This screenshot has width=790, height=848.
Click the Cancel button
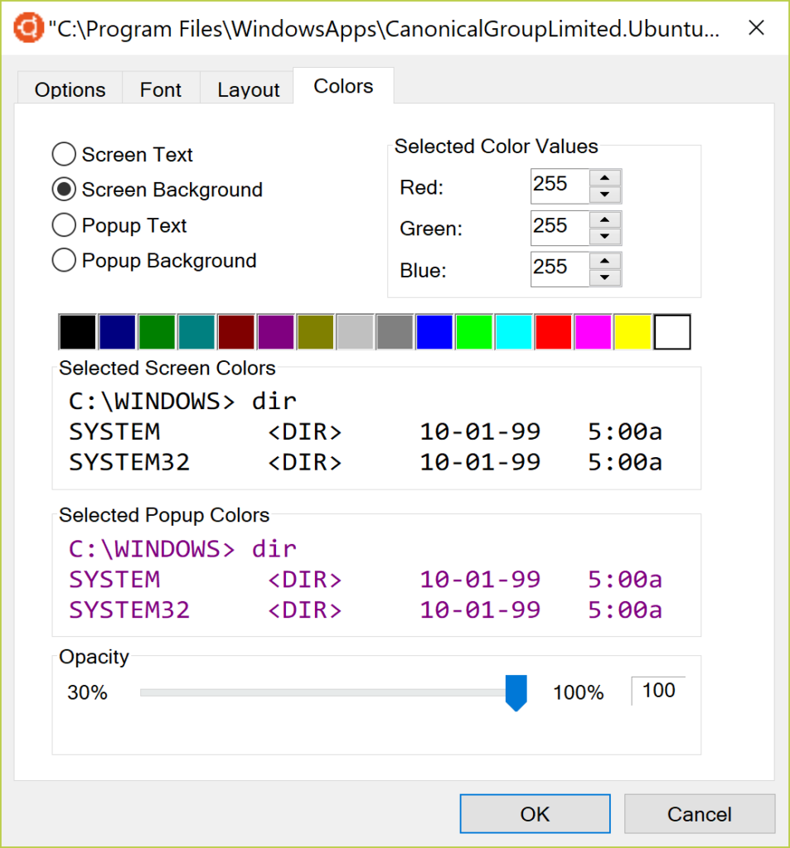point(699,813)
